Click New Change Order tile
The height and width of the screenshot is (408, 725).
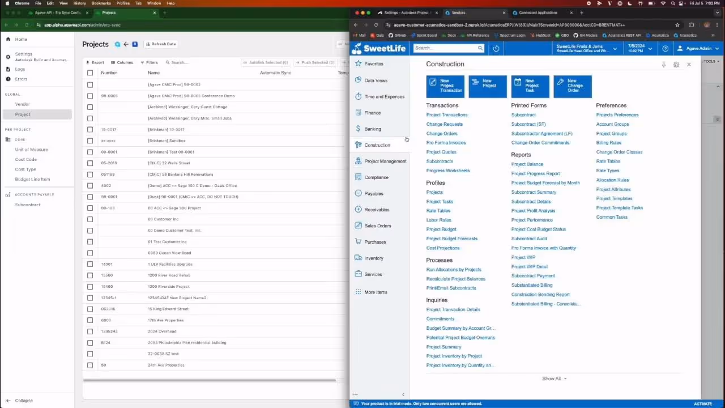[573, 86]
